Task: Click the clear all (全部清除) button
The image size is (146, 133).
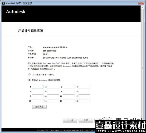Action: pyautogui.click(x=39, y=107)
